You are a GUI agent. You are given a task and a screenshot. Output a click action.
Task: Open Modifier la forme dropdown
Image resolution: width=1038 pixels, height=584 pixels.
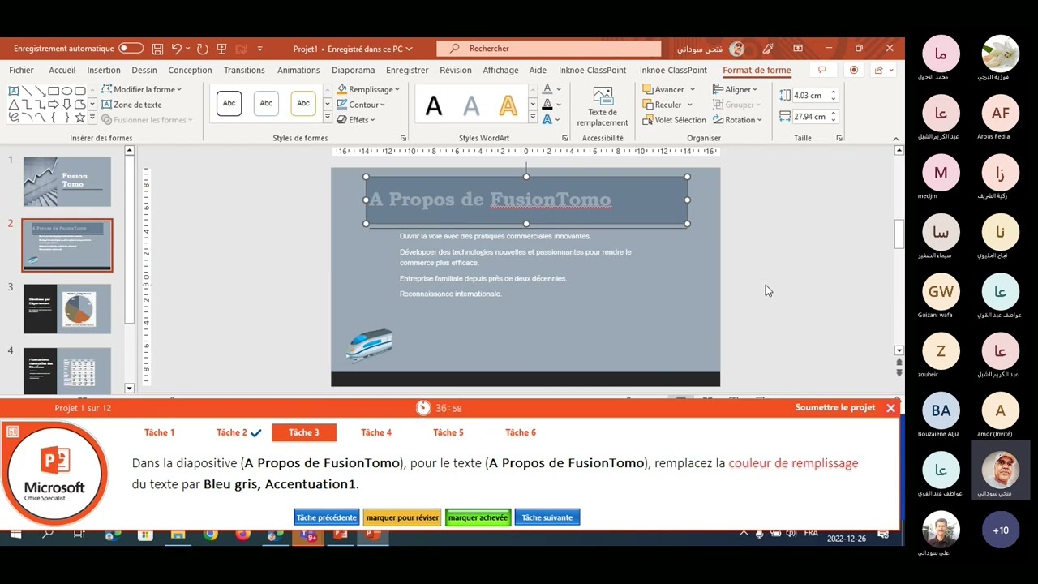click(147, 89)
